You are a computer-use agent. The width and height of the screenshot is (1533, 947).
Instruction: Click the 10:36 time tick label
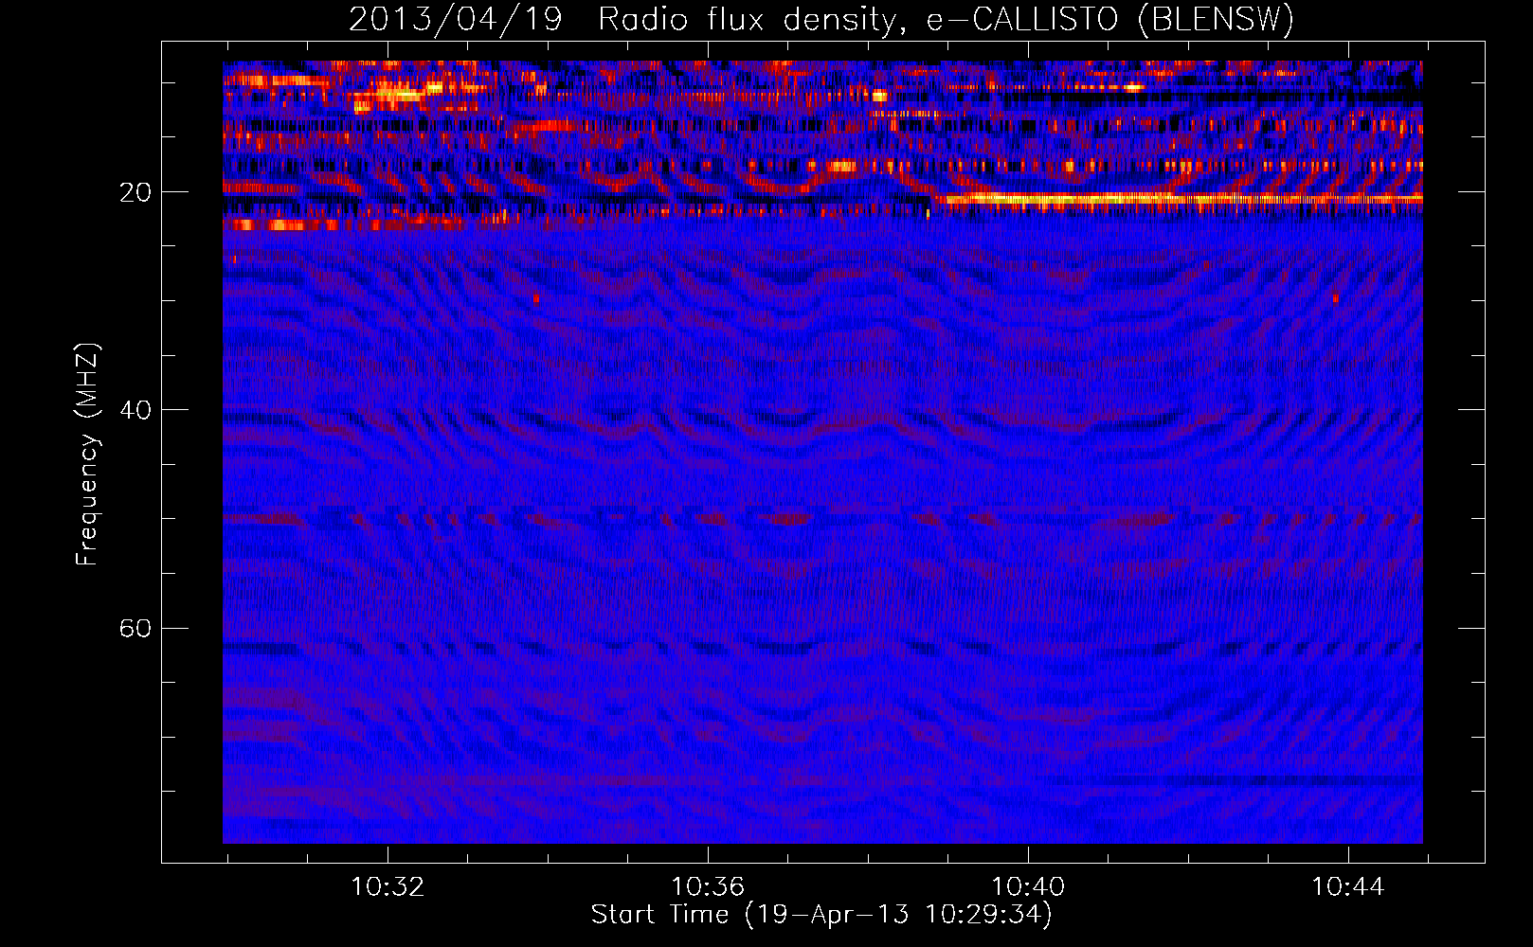[x=708, y=887]
